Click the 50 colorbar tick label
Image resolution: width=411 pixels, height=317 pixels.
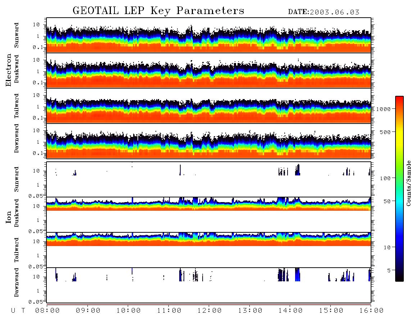[x=387, y=201]
